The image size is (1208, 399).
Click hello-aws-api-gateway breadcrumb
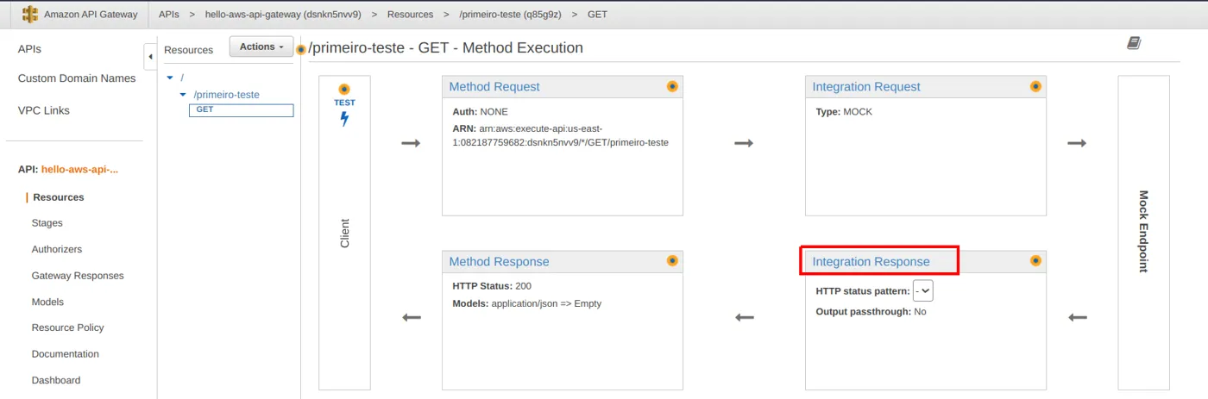click(283, 15)
